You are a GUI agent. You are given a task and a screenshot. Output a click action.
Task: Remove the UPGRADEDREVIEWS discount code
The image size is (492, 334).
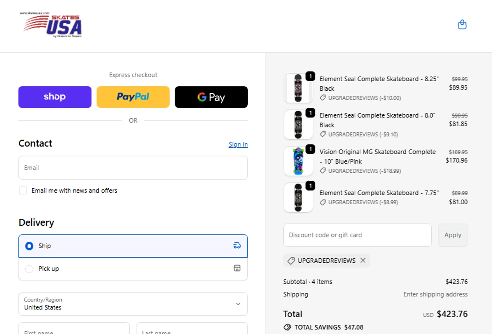363,260
